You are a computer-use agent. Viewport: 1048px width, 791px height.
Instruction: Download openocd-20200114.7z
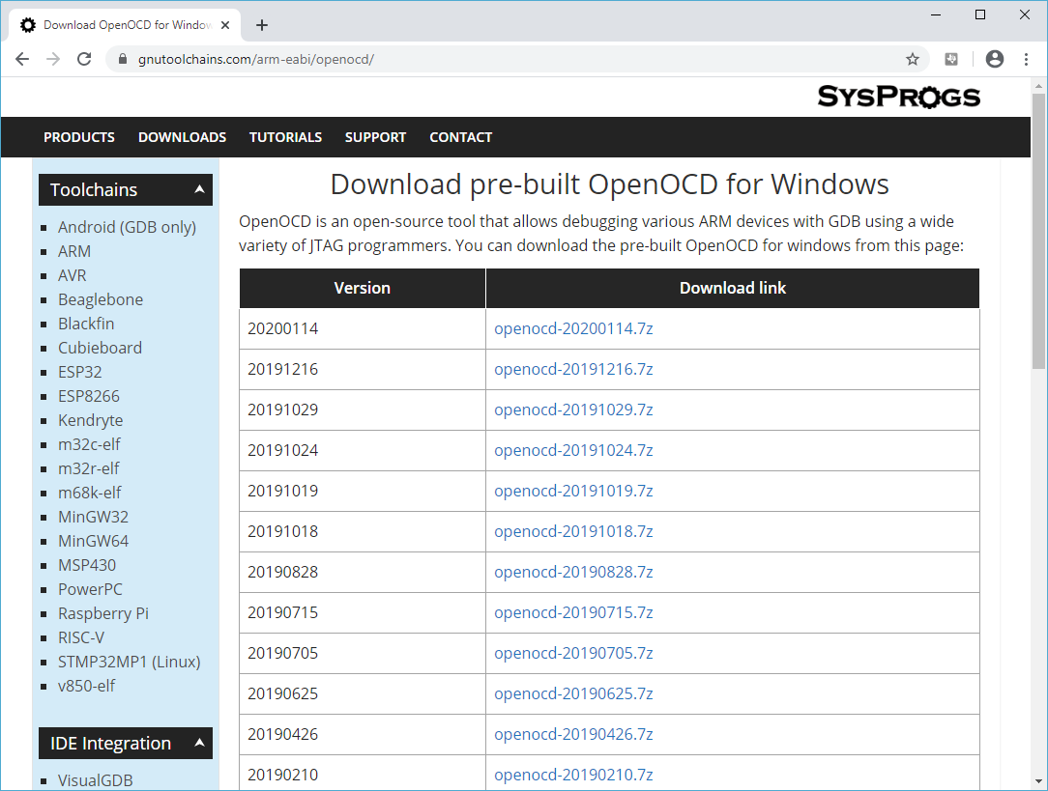[574, 328]
